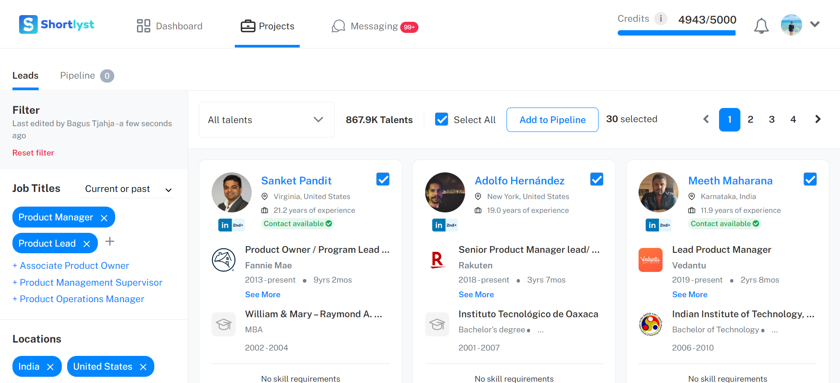Click Sanket Pandit's profile photo
The image size is (840, 383).
(x=232, y=192)
